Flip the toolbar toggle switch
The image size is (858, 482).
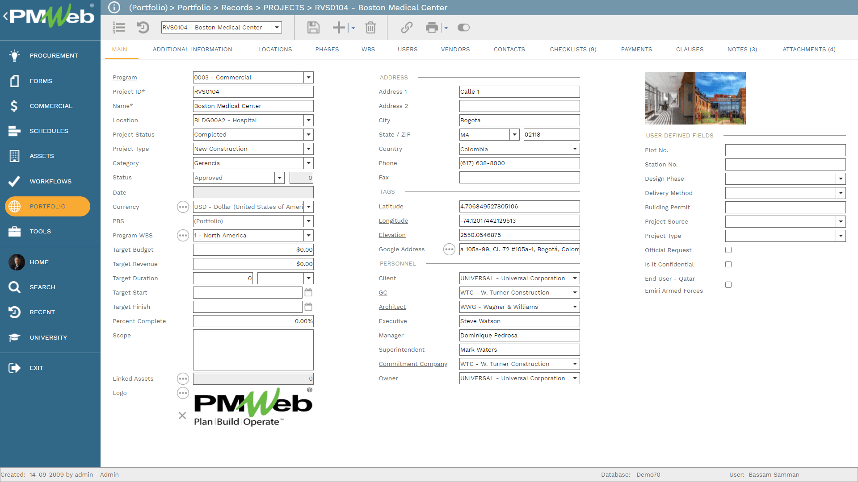click(x=463, y=28)
